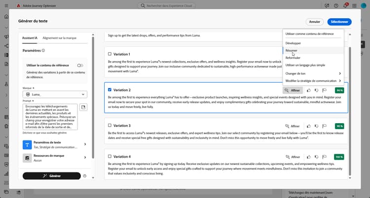
Task: Check the Variation 3 checkbox
Action: click(x=110, y=126)
